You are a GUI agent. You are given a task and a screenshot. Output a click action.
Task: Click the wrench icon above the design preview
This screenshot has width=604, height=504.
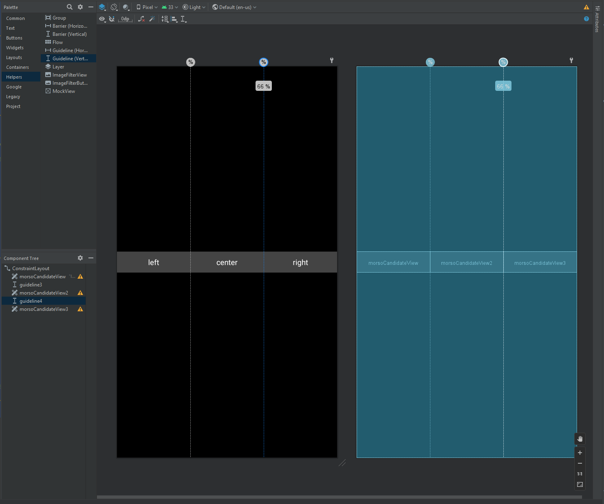point(332,60)
